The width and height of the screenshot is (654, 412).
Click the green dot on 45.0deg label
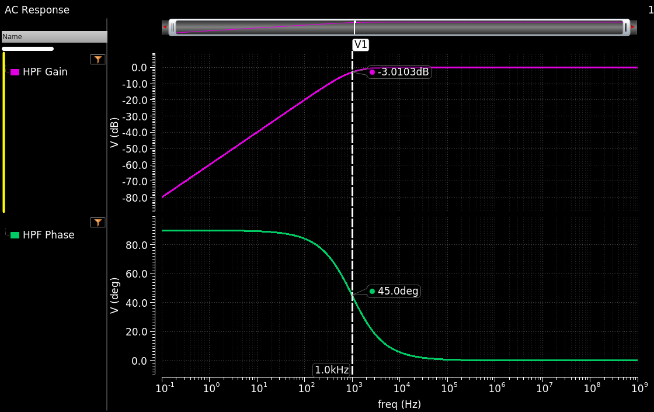(x=373, y=291)
